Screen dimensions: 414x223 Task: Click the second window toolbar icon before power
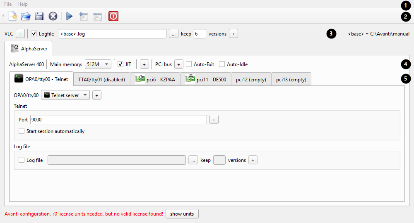97,17
